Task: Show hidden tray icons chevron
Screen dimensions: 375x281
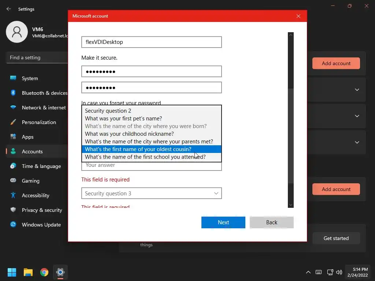Action: pyautogui.click(x=308, y=272)
